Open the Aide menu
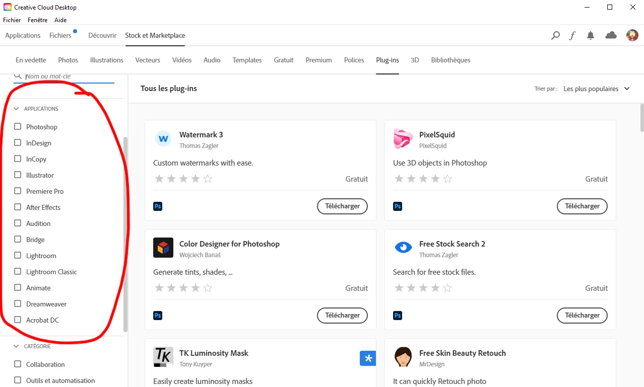Screen dimensions: 644x387 pyautogui.click(x=60, y=20)
